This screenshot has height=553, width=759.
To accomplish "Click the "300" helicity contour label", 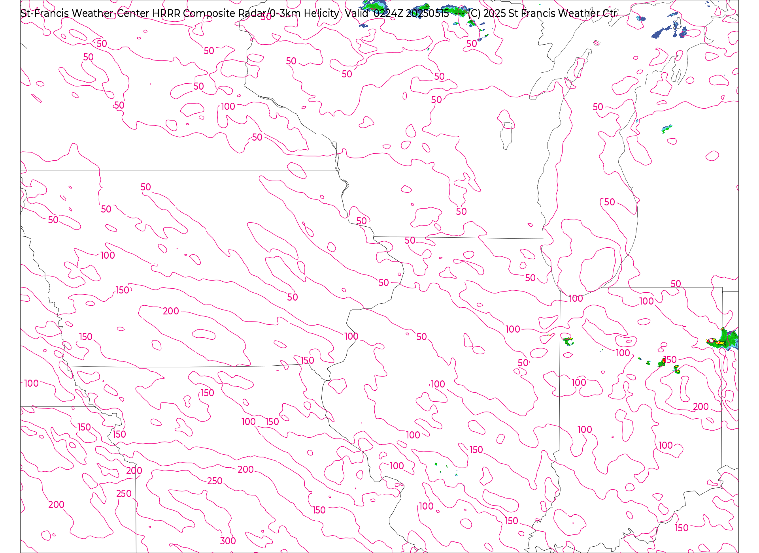I will pos(228,541).
